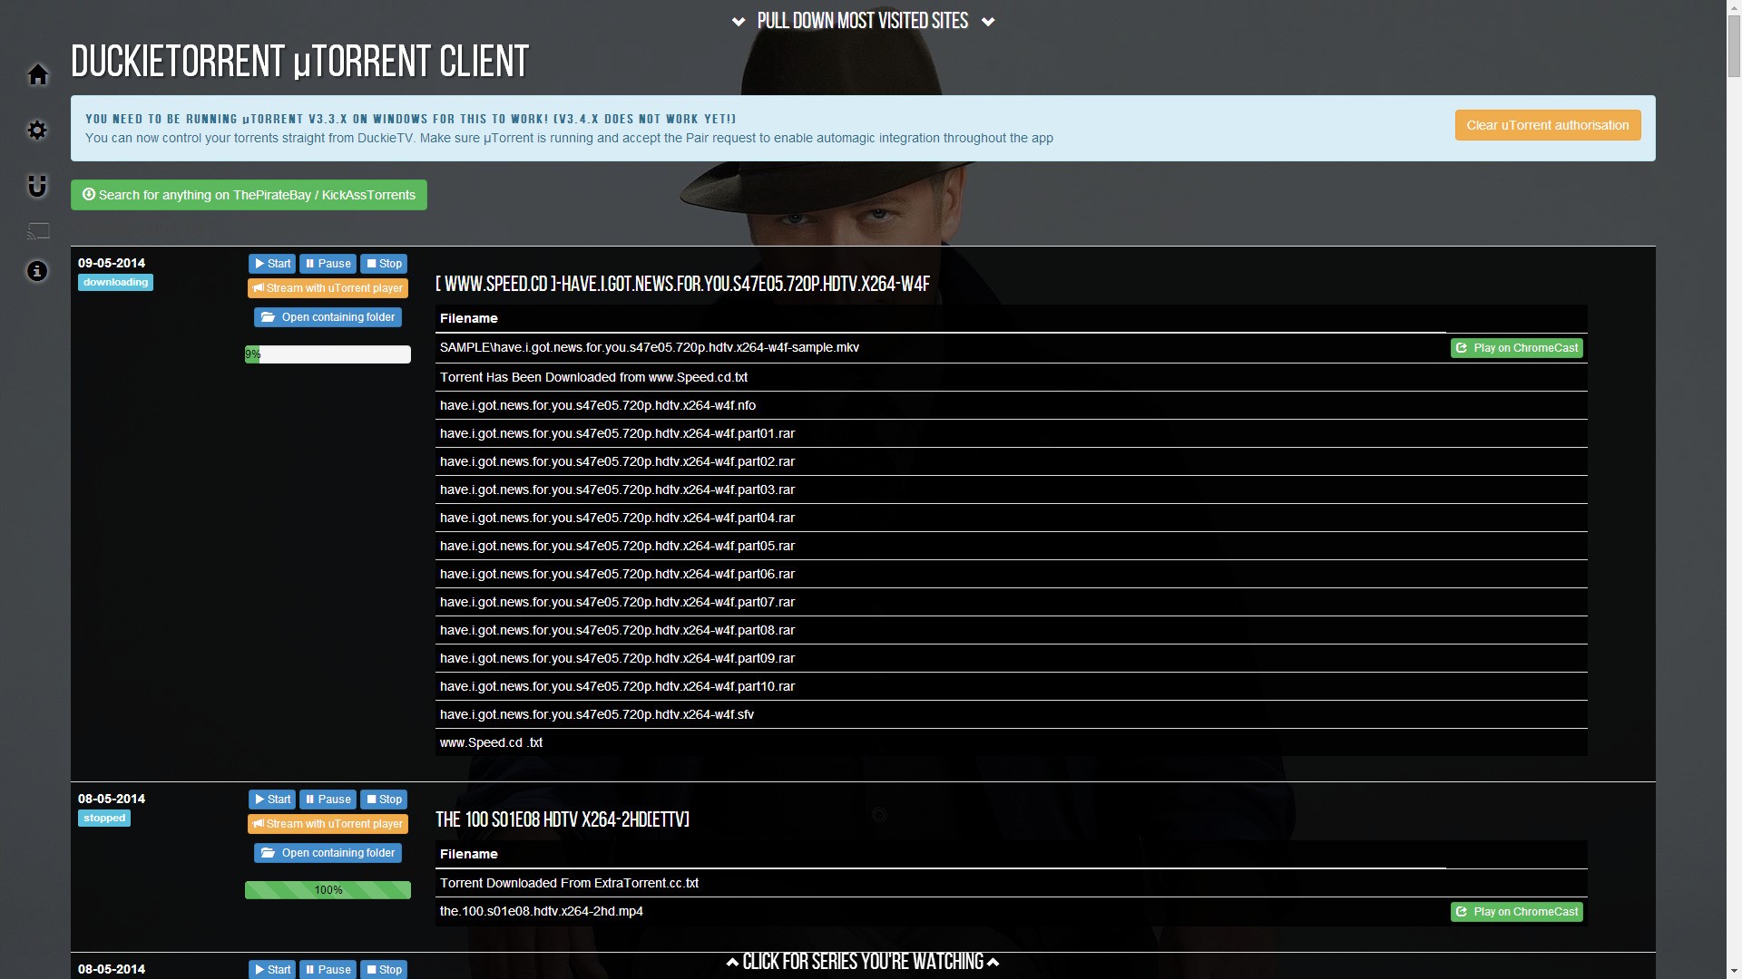The width and height of the screenshot is (1742, 979).
Task: Stream The 100 with uTorrent player
Action: pos(328,824)
